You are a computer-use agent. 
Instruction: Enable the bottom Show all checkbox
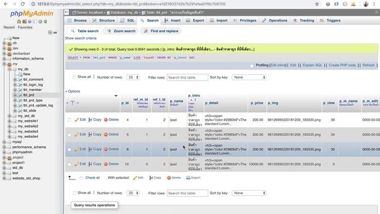tap(74, 193)
